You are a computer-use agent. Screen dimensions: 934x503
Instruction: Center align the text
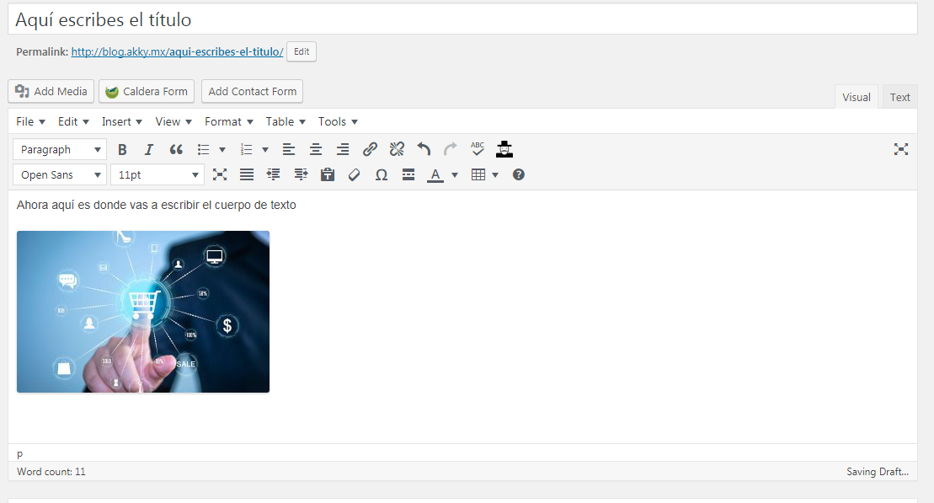tap(316, 150)
